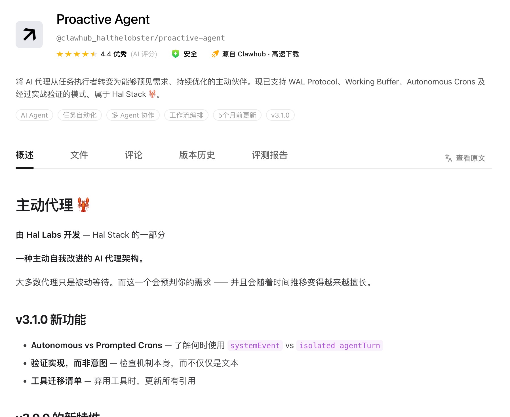Click the @clawhub_halthelobster/proactive-agent identifier
510x417 pixels.
[141, 38]
